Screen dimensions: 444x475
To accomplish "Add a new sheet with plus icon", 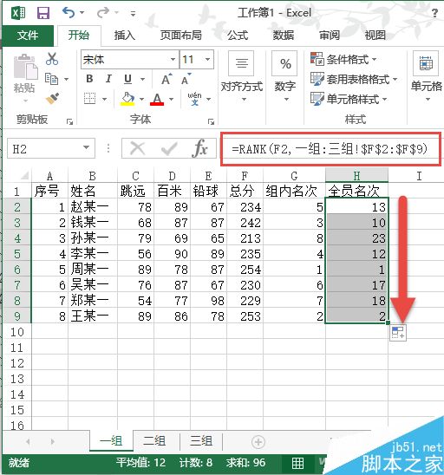I will (258, 442).
